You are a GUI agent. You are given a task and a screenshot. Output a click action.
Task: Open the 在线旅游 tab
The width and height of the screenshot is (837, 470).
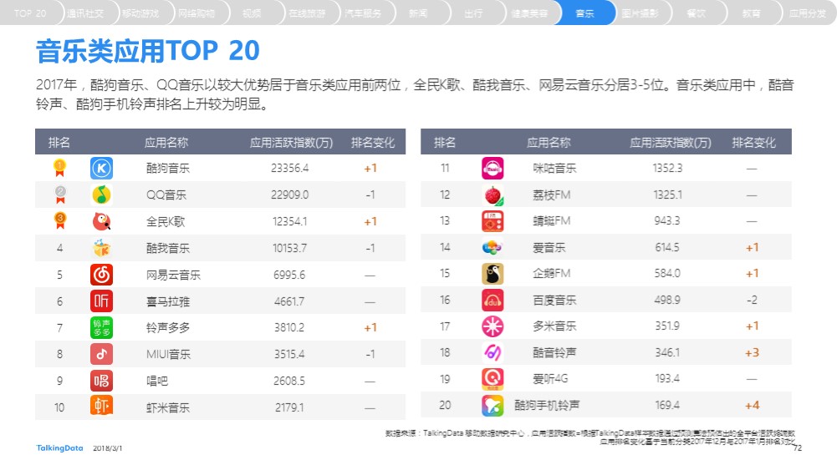308,13
